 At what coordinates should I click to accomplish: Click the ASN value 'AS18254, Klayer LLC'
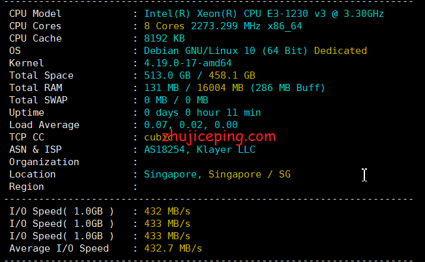[x=199, y=150]
